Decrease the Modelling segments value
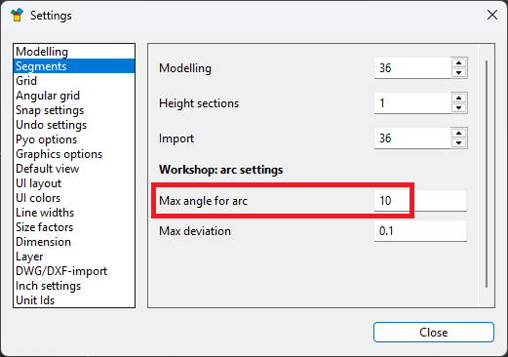This screenshot has height=357, width=508. pyautogui.click(x=458, y=73)
